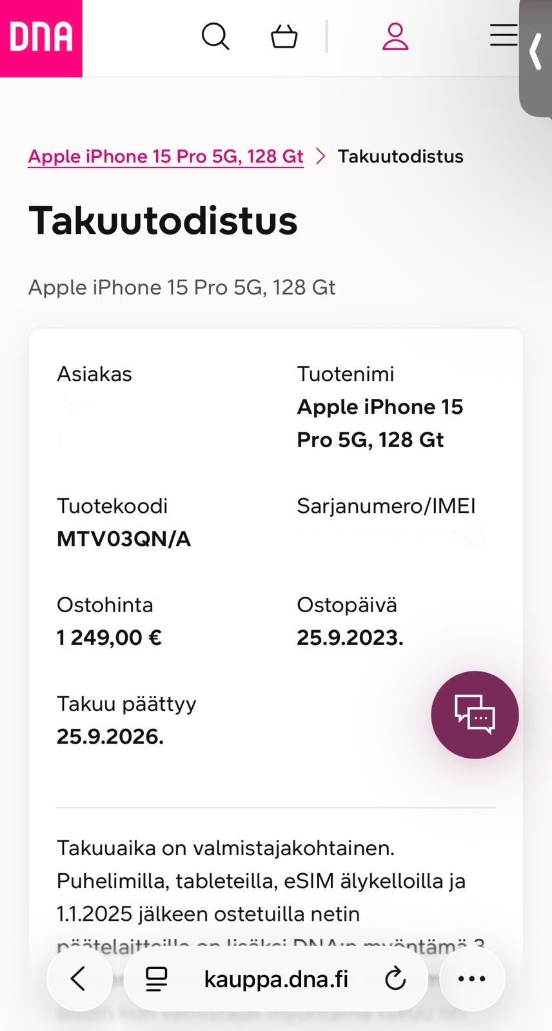Open the shopping basket

(284, 37)
